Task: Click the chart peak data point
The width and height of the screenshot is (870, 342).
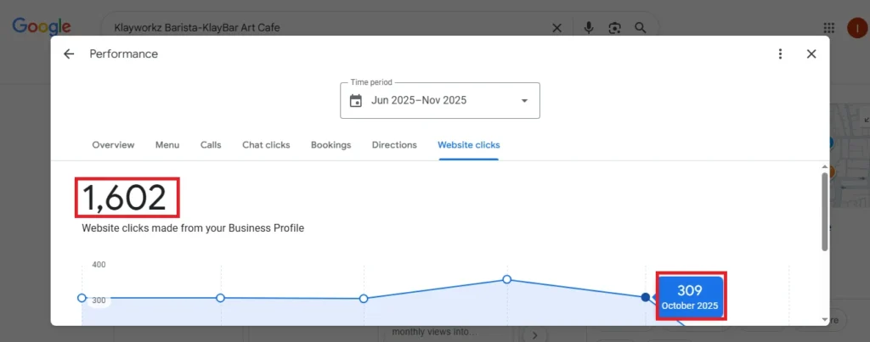Action: click(506, 279)
